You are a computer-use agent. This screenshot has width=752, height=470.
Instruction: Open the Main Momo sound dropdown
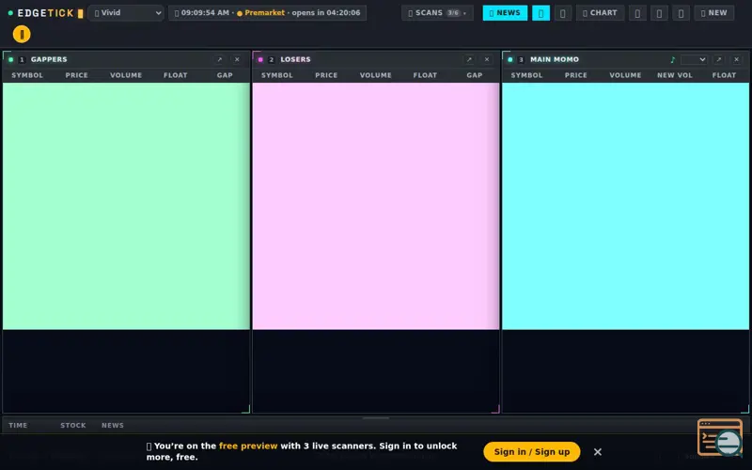(x=694, y=59)
